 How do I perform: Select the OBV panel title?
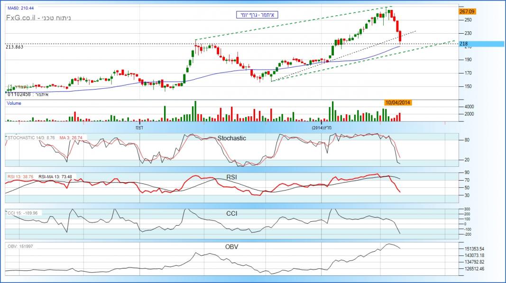pyautogui.click(x=231, y=247)
